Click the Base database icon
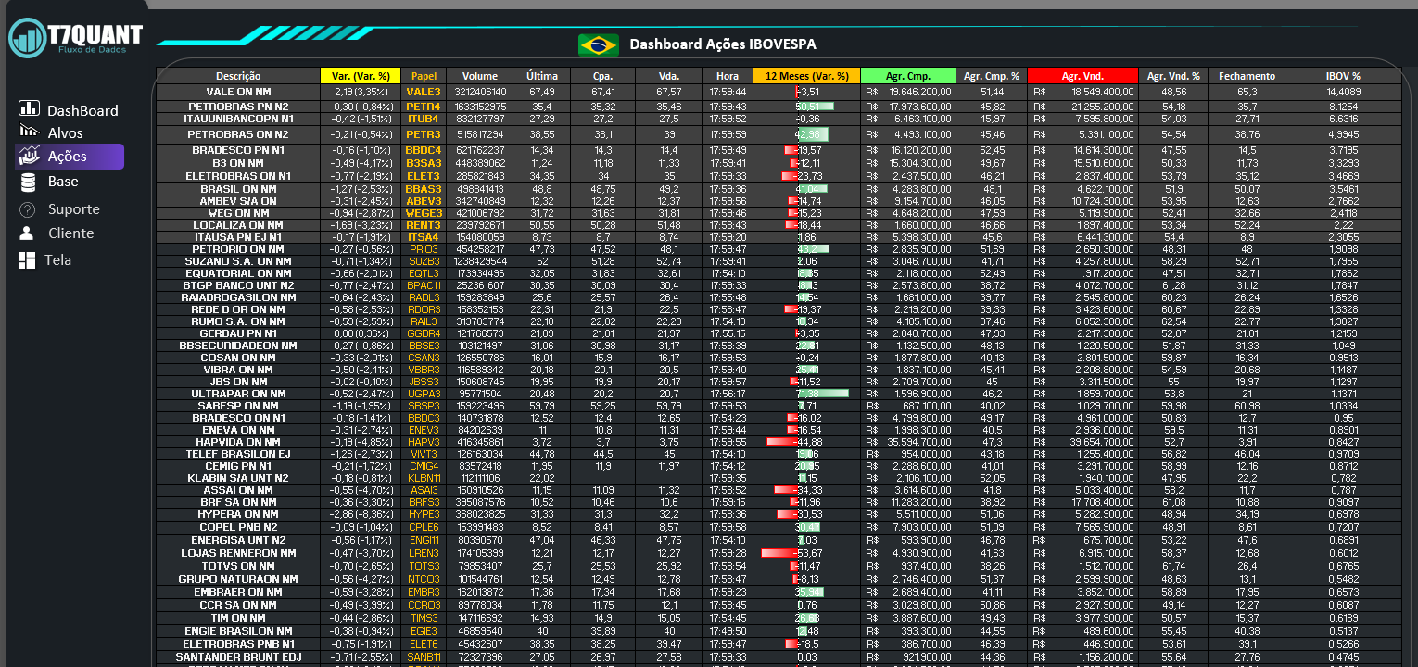 click(x=29, y=182)
